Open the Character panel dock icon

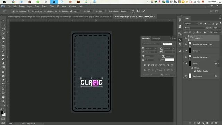point(180,40)
